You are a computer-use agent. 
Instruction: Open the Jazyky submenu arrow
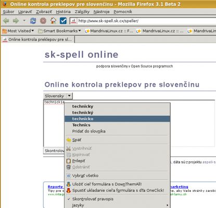[x=167, y=205]
